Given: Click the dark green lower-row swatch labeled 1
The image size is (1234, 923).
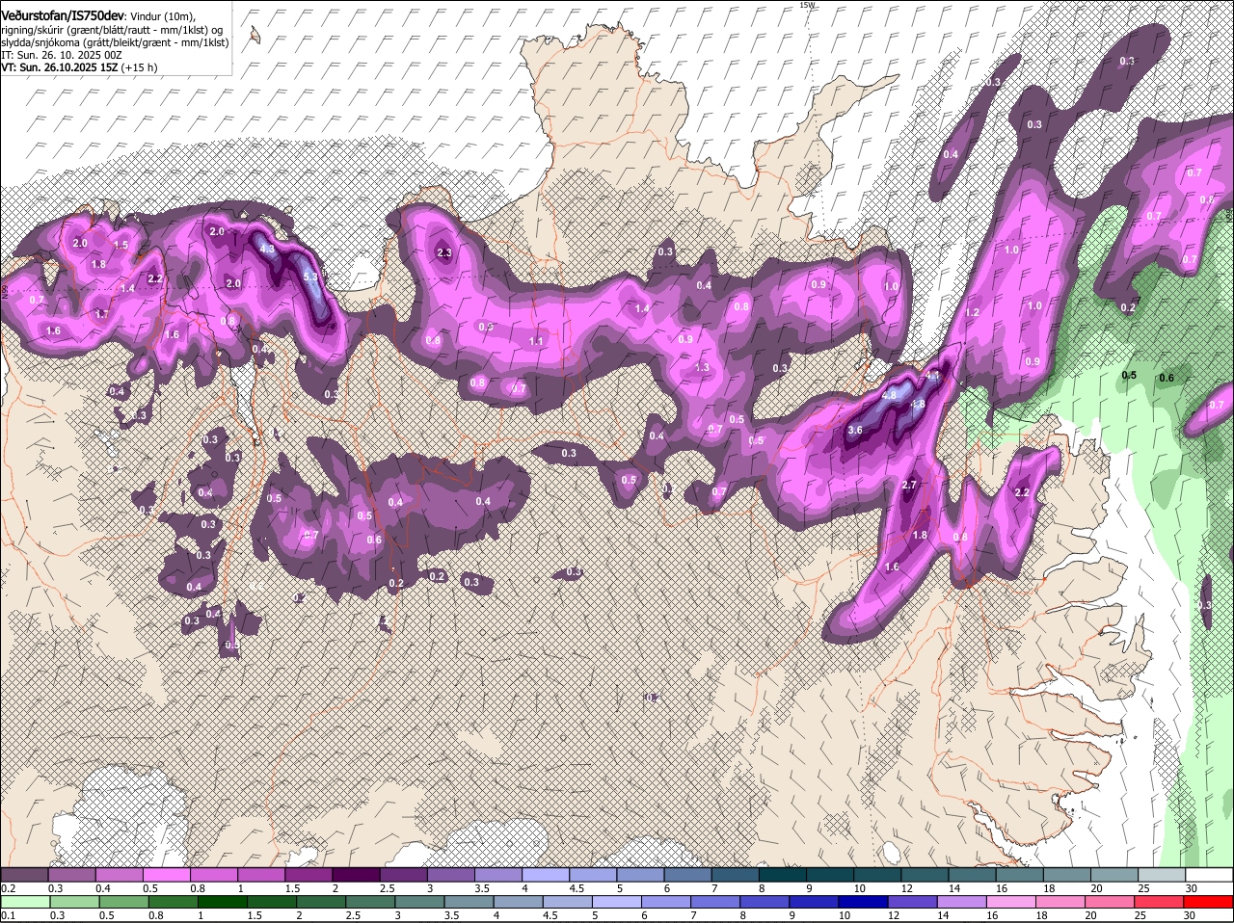Looking at the screenshot, I should point(223,902).
